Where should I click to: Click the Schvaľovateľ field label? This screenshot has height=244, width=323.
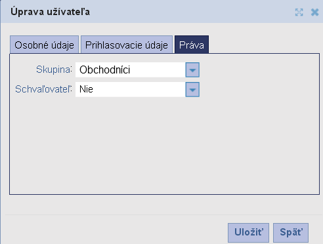pos(43,89)
